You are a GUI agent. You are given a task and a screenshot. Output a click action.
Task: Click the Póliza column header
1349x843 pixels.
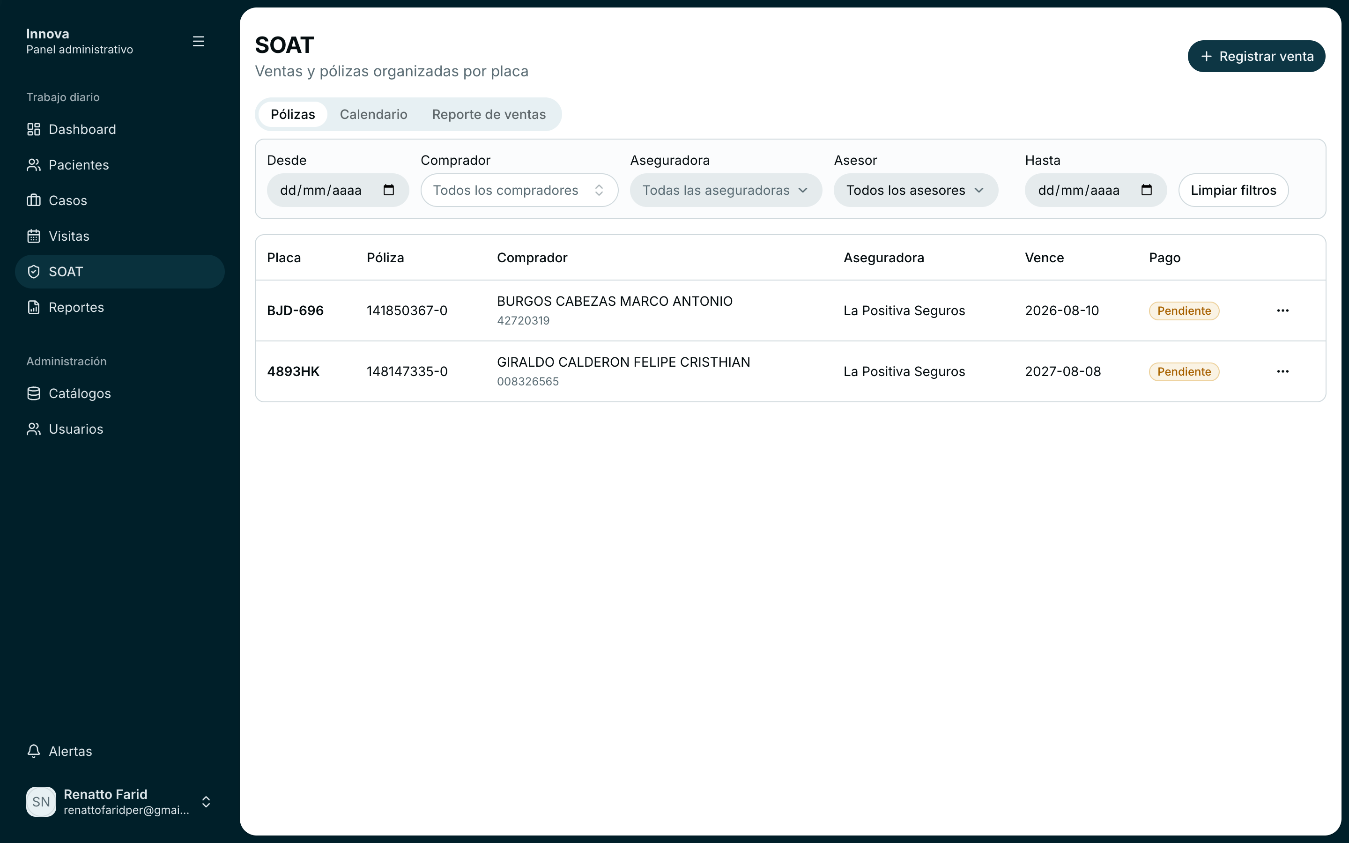click(x=385, y=258)
